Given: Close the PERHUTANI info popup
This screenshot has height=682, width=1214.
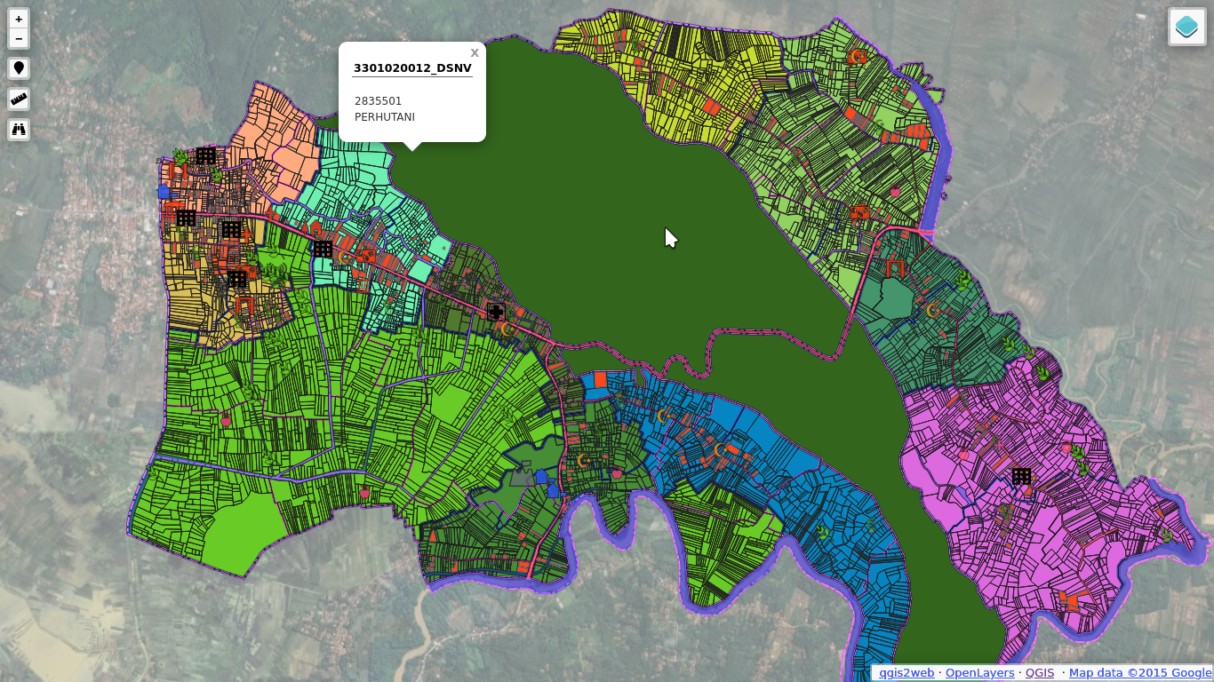Looking at the screenshot, I should tap(475, 53).
